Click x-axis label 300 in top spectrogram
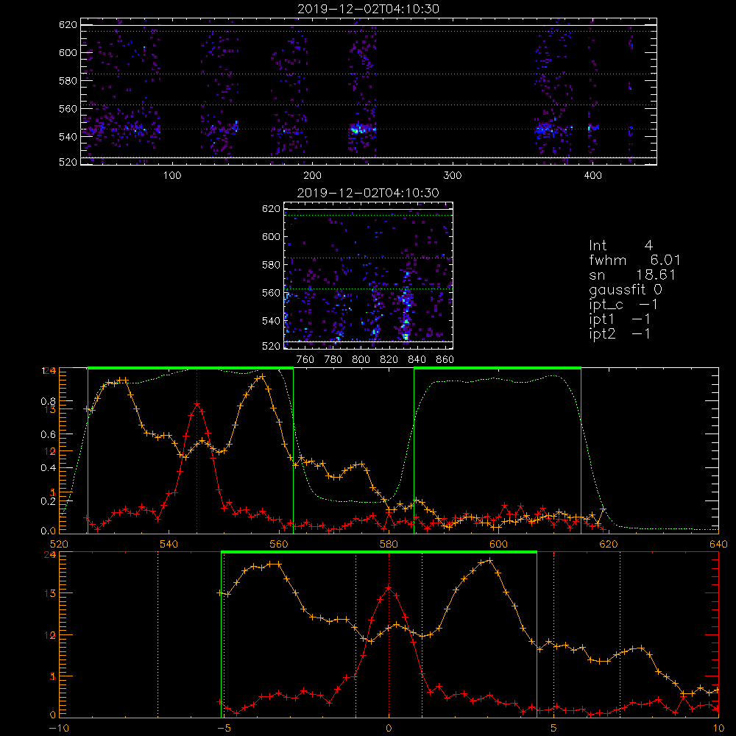 pos(453,176)
